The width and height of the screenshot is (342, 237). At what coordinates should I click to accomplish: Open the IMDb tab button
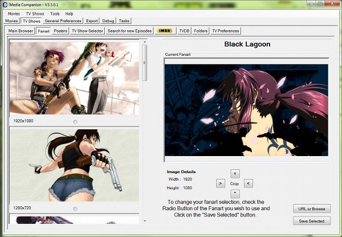pyautogui.click(x=165, y=31)
